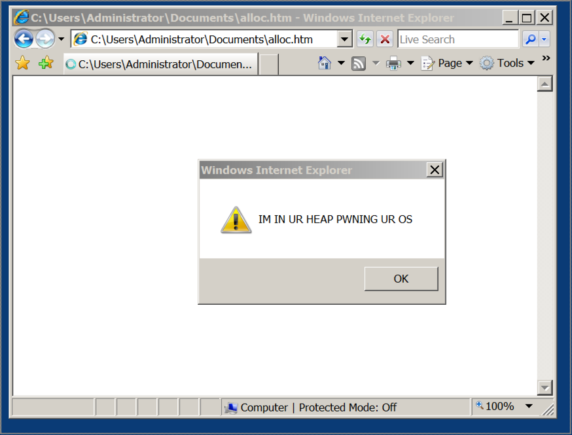Expand the zoom level dropdown arrow
The width and height of the screenshot is (572, 435).
click(x=529, y=406)
